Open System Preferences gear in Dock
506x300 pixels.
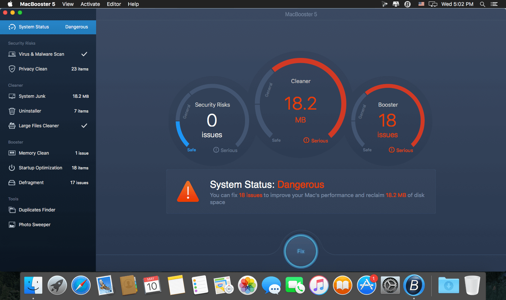[x=390, y=285]
